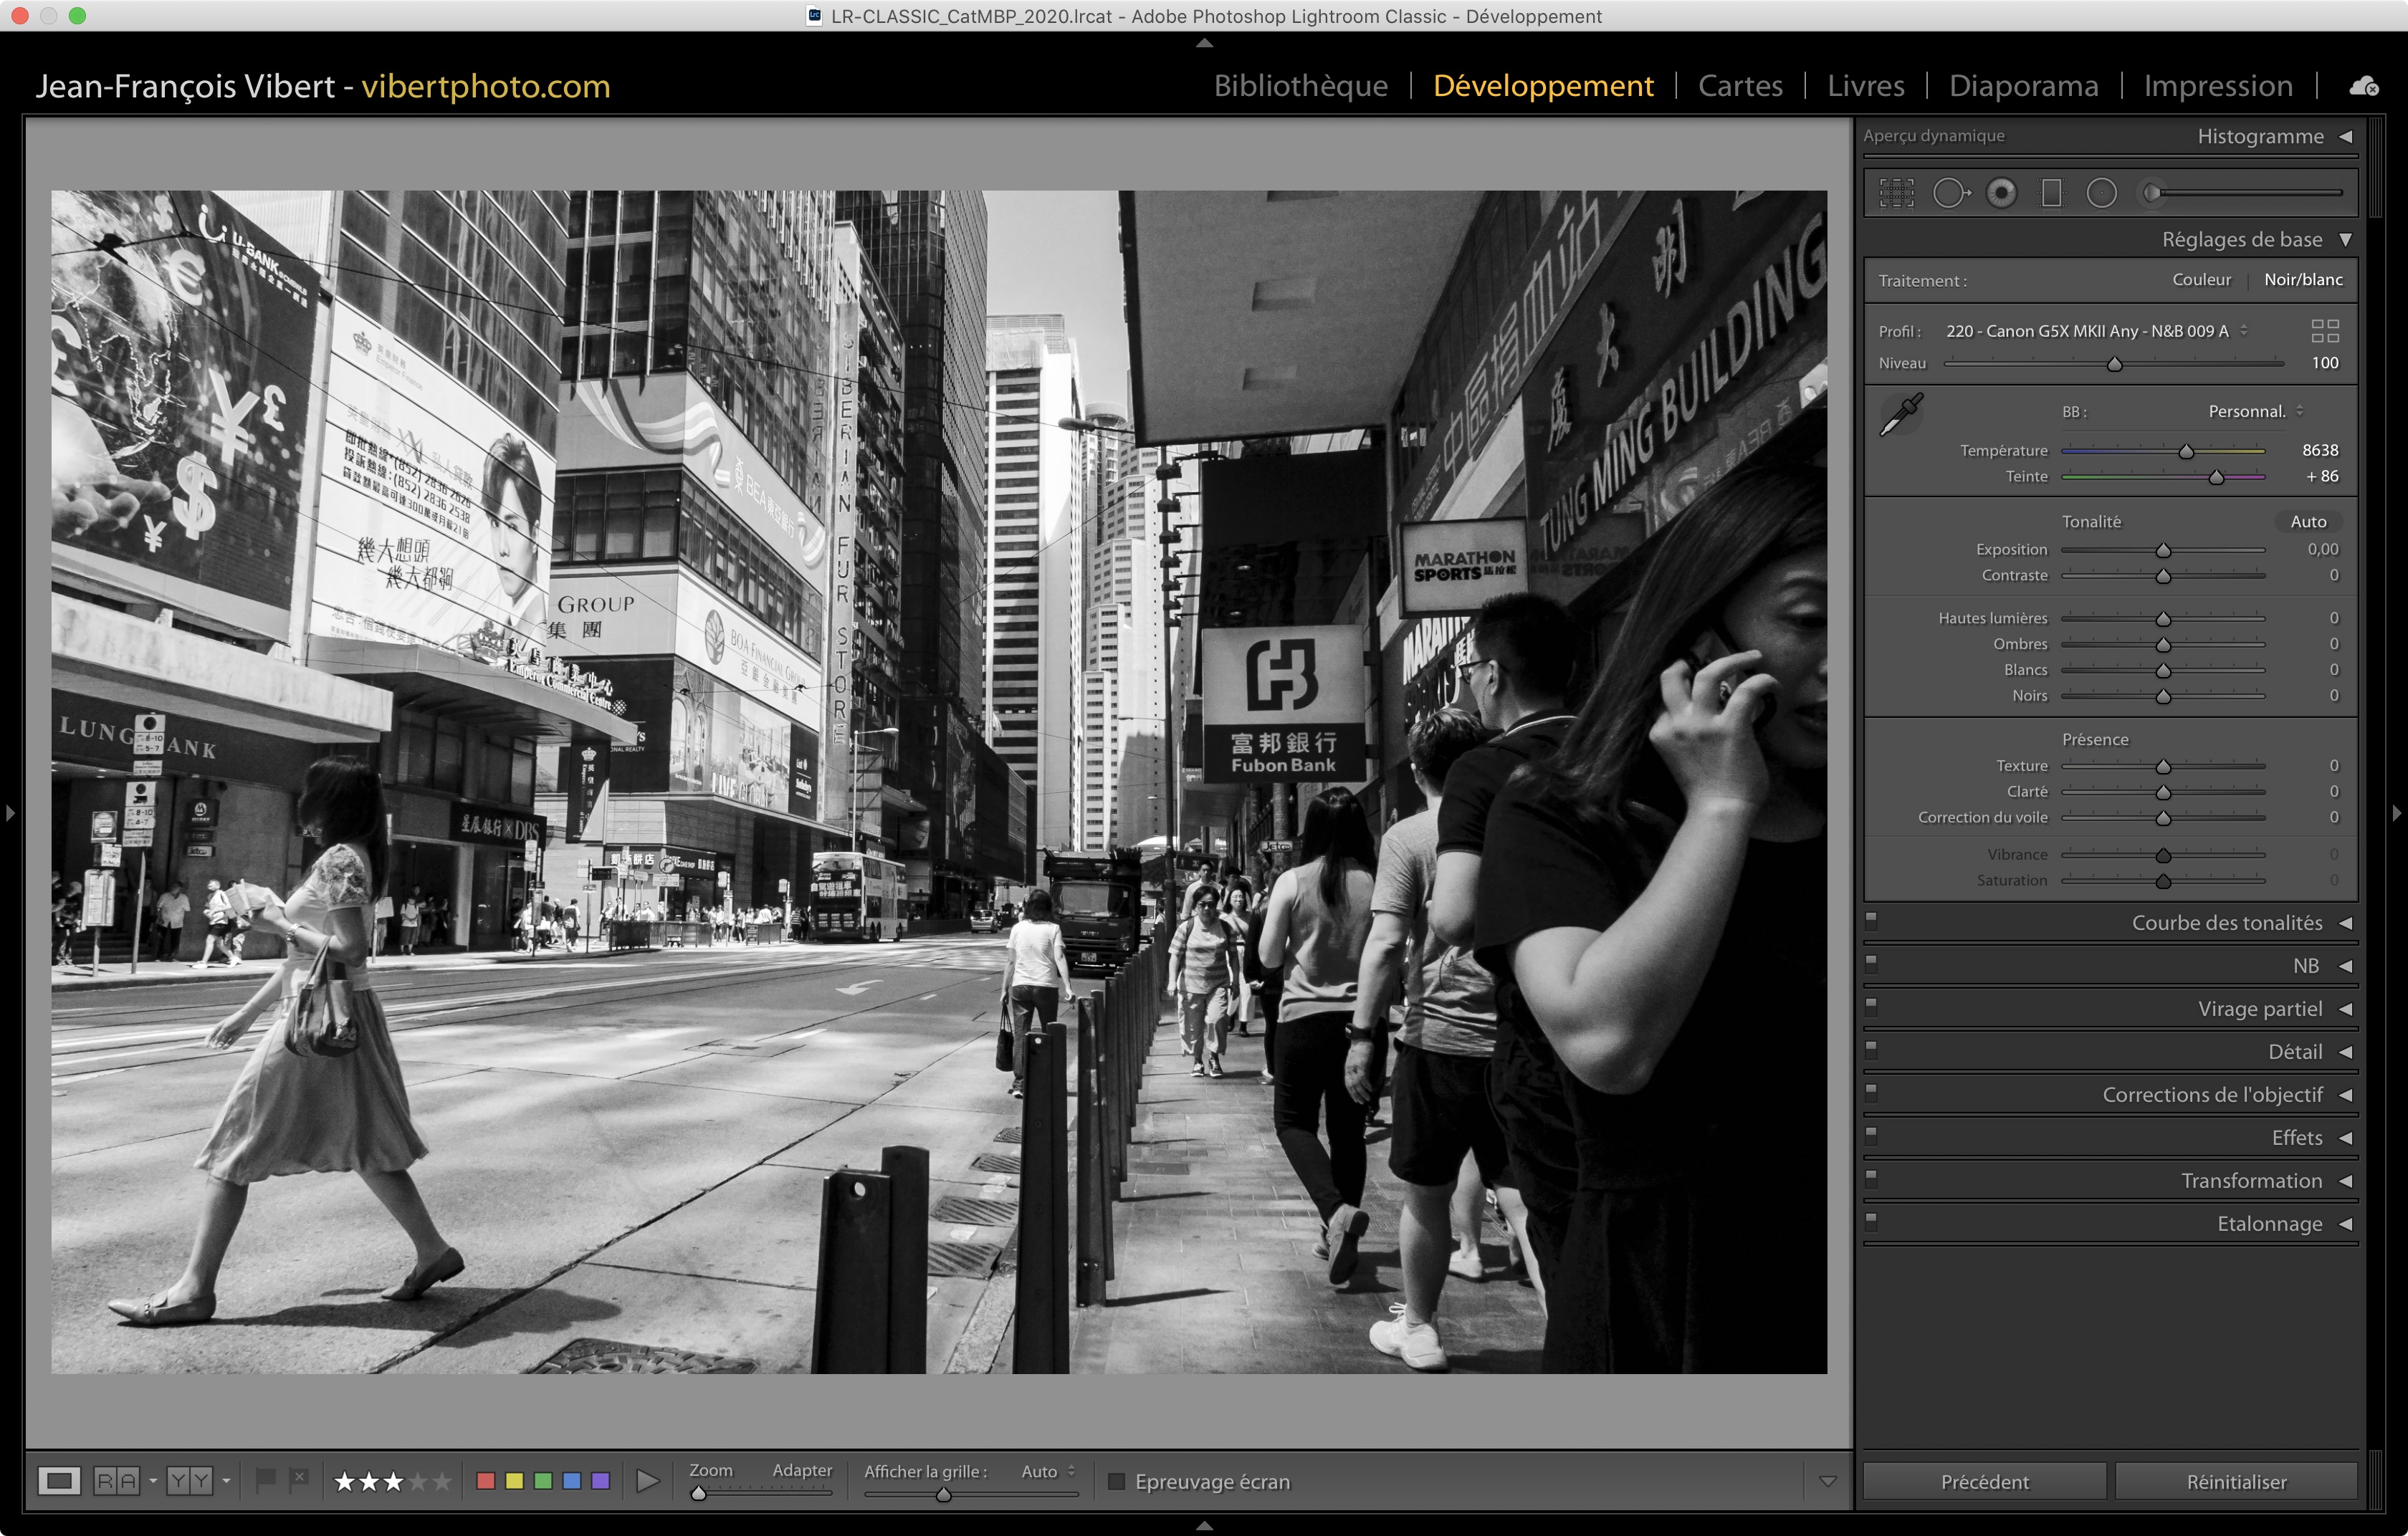Viewport: 2408px width, 1536px height.
Task: Click the Précédent button
Action: 1984,1481
